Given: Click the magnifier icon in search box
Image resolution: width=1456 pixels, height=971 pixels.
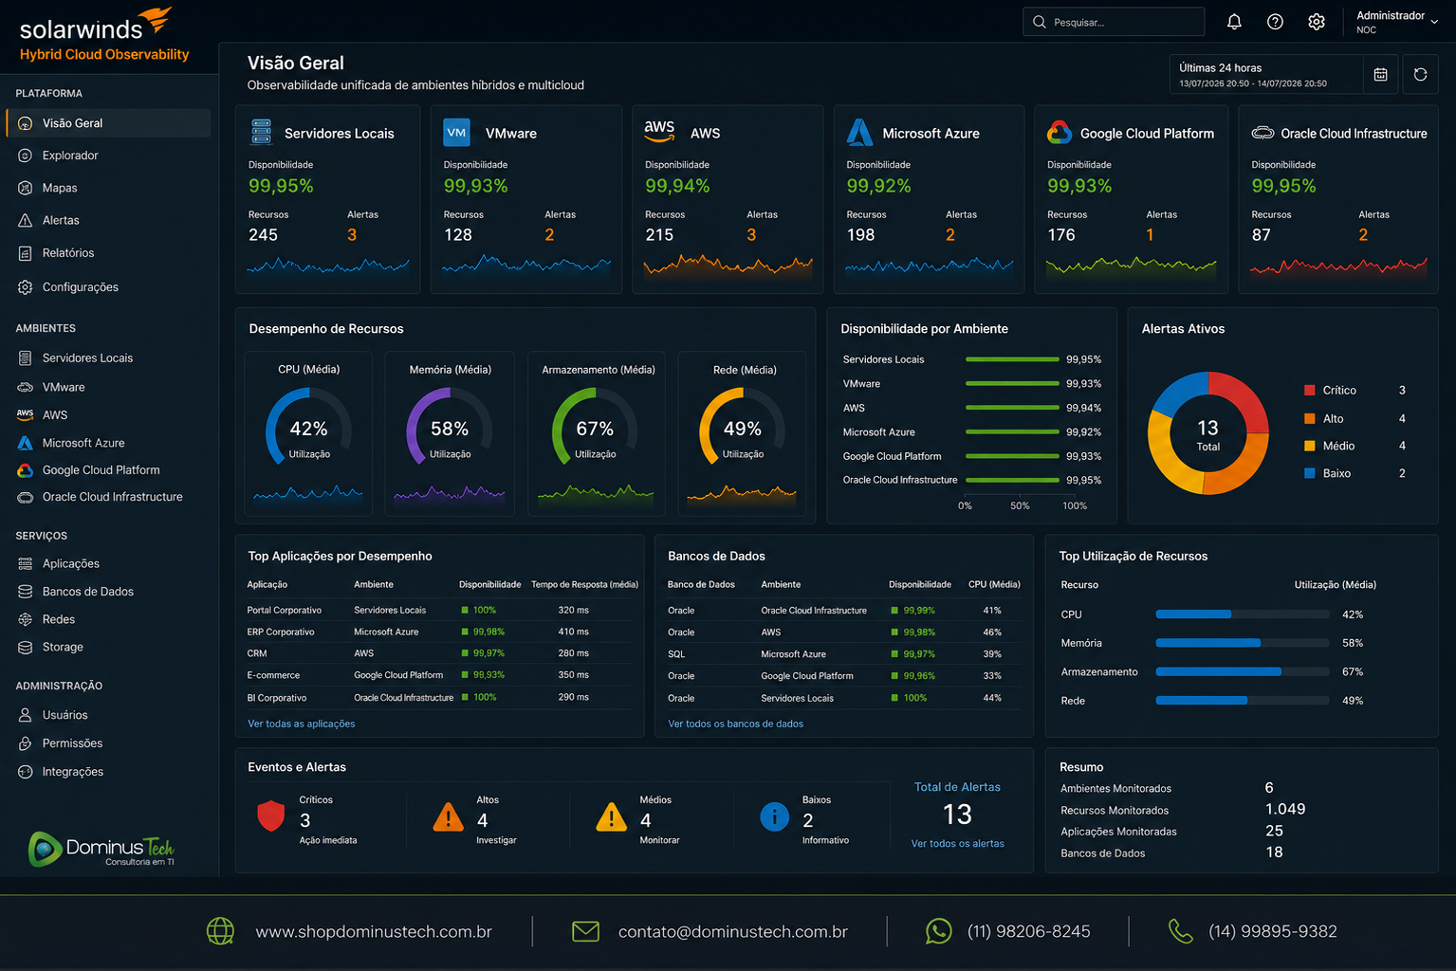Looking at the screenshot, I should pyautogui.click(x=1040, y=22).
